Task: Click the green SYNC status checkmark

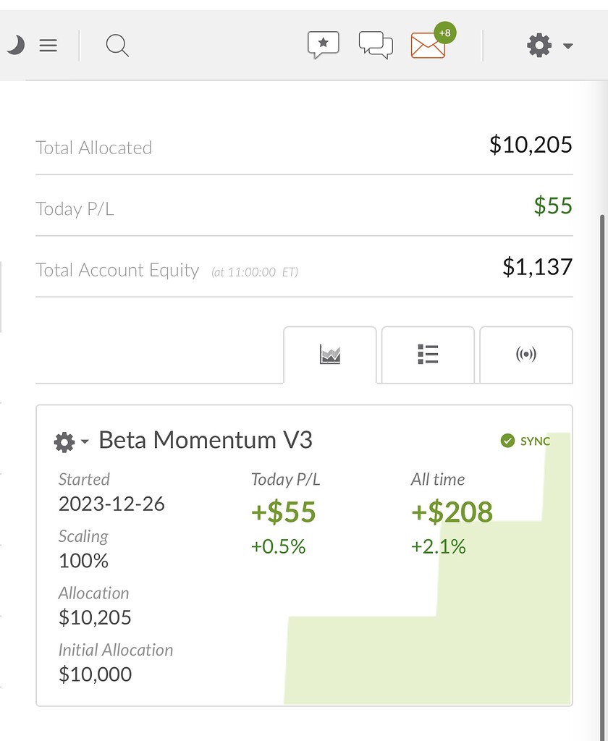Action: pos(507,441)
